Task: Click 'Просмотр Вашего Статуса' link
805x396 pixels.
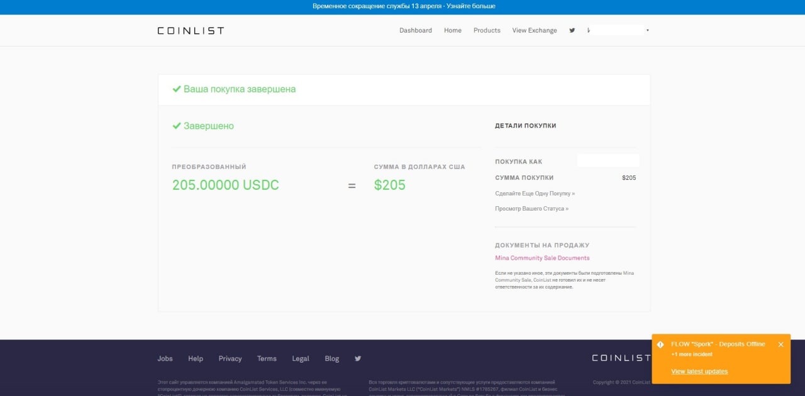Action: pyautogui.click(x=531, y=209)
